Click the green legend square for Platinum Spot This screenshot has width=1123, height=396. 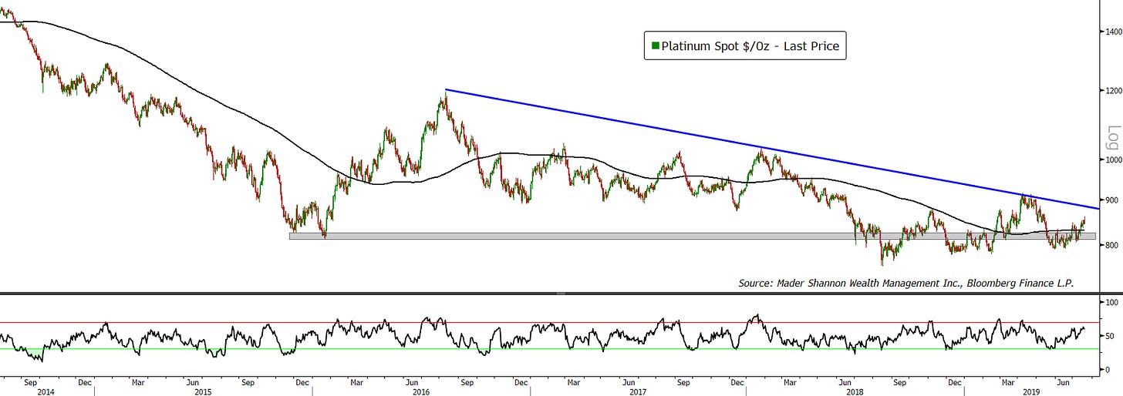tap(656, 46)
